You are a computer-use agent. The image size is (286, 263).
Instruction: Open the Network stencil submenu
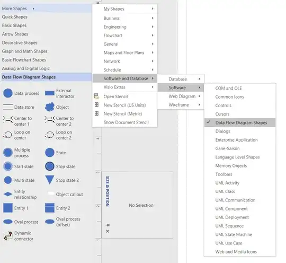pyautogui.click(x=125, y=61)
